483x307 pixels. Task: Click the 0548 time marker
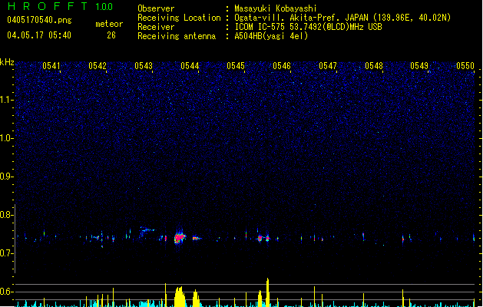[x=374, y=66]
